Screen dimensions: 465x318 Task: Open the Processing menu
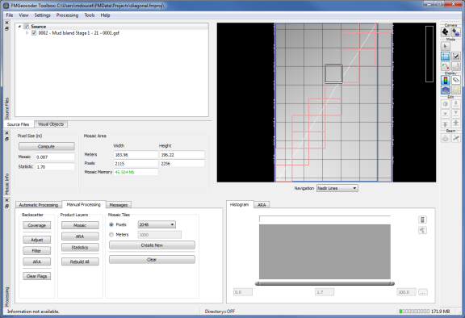coord(67,15)
